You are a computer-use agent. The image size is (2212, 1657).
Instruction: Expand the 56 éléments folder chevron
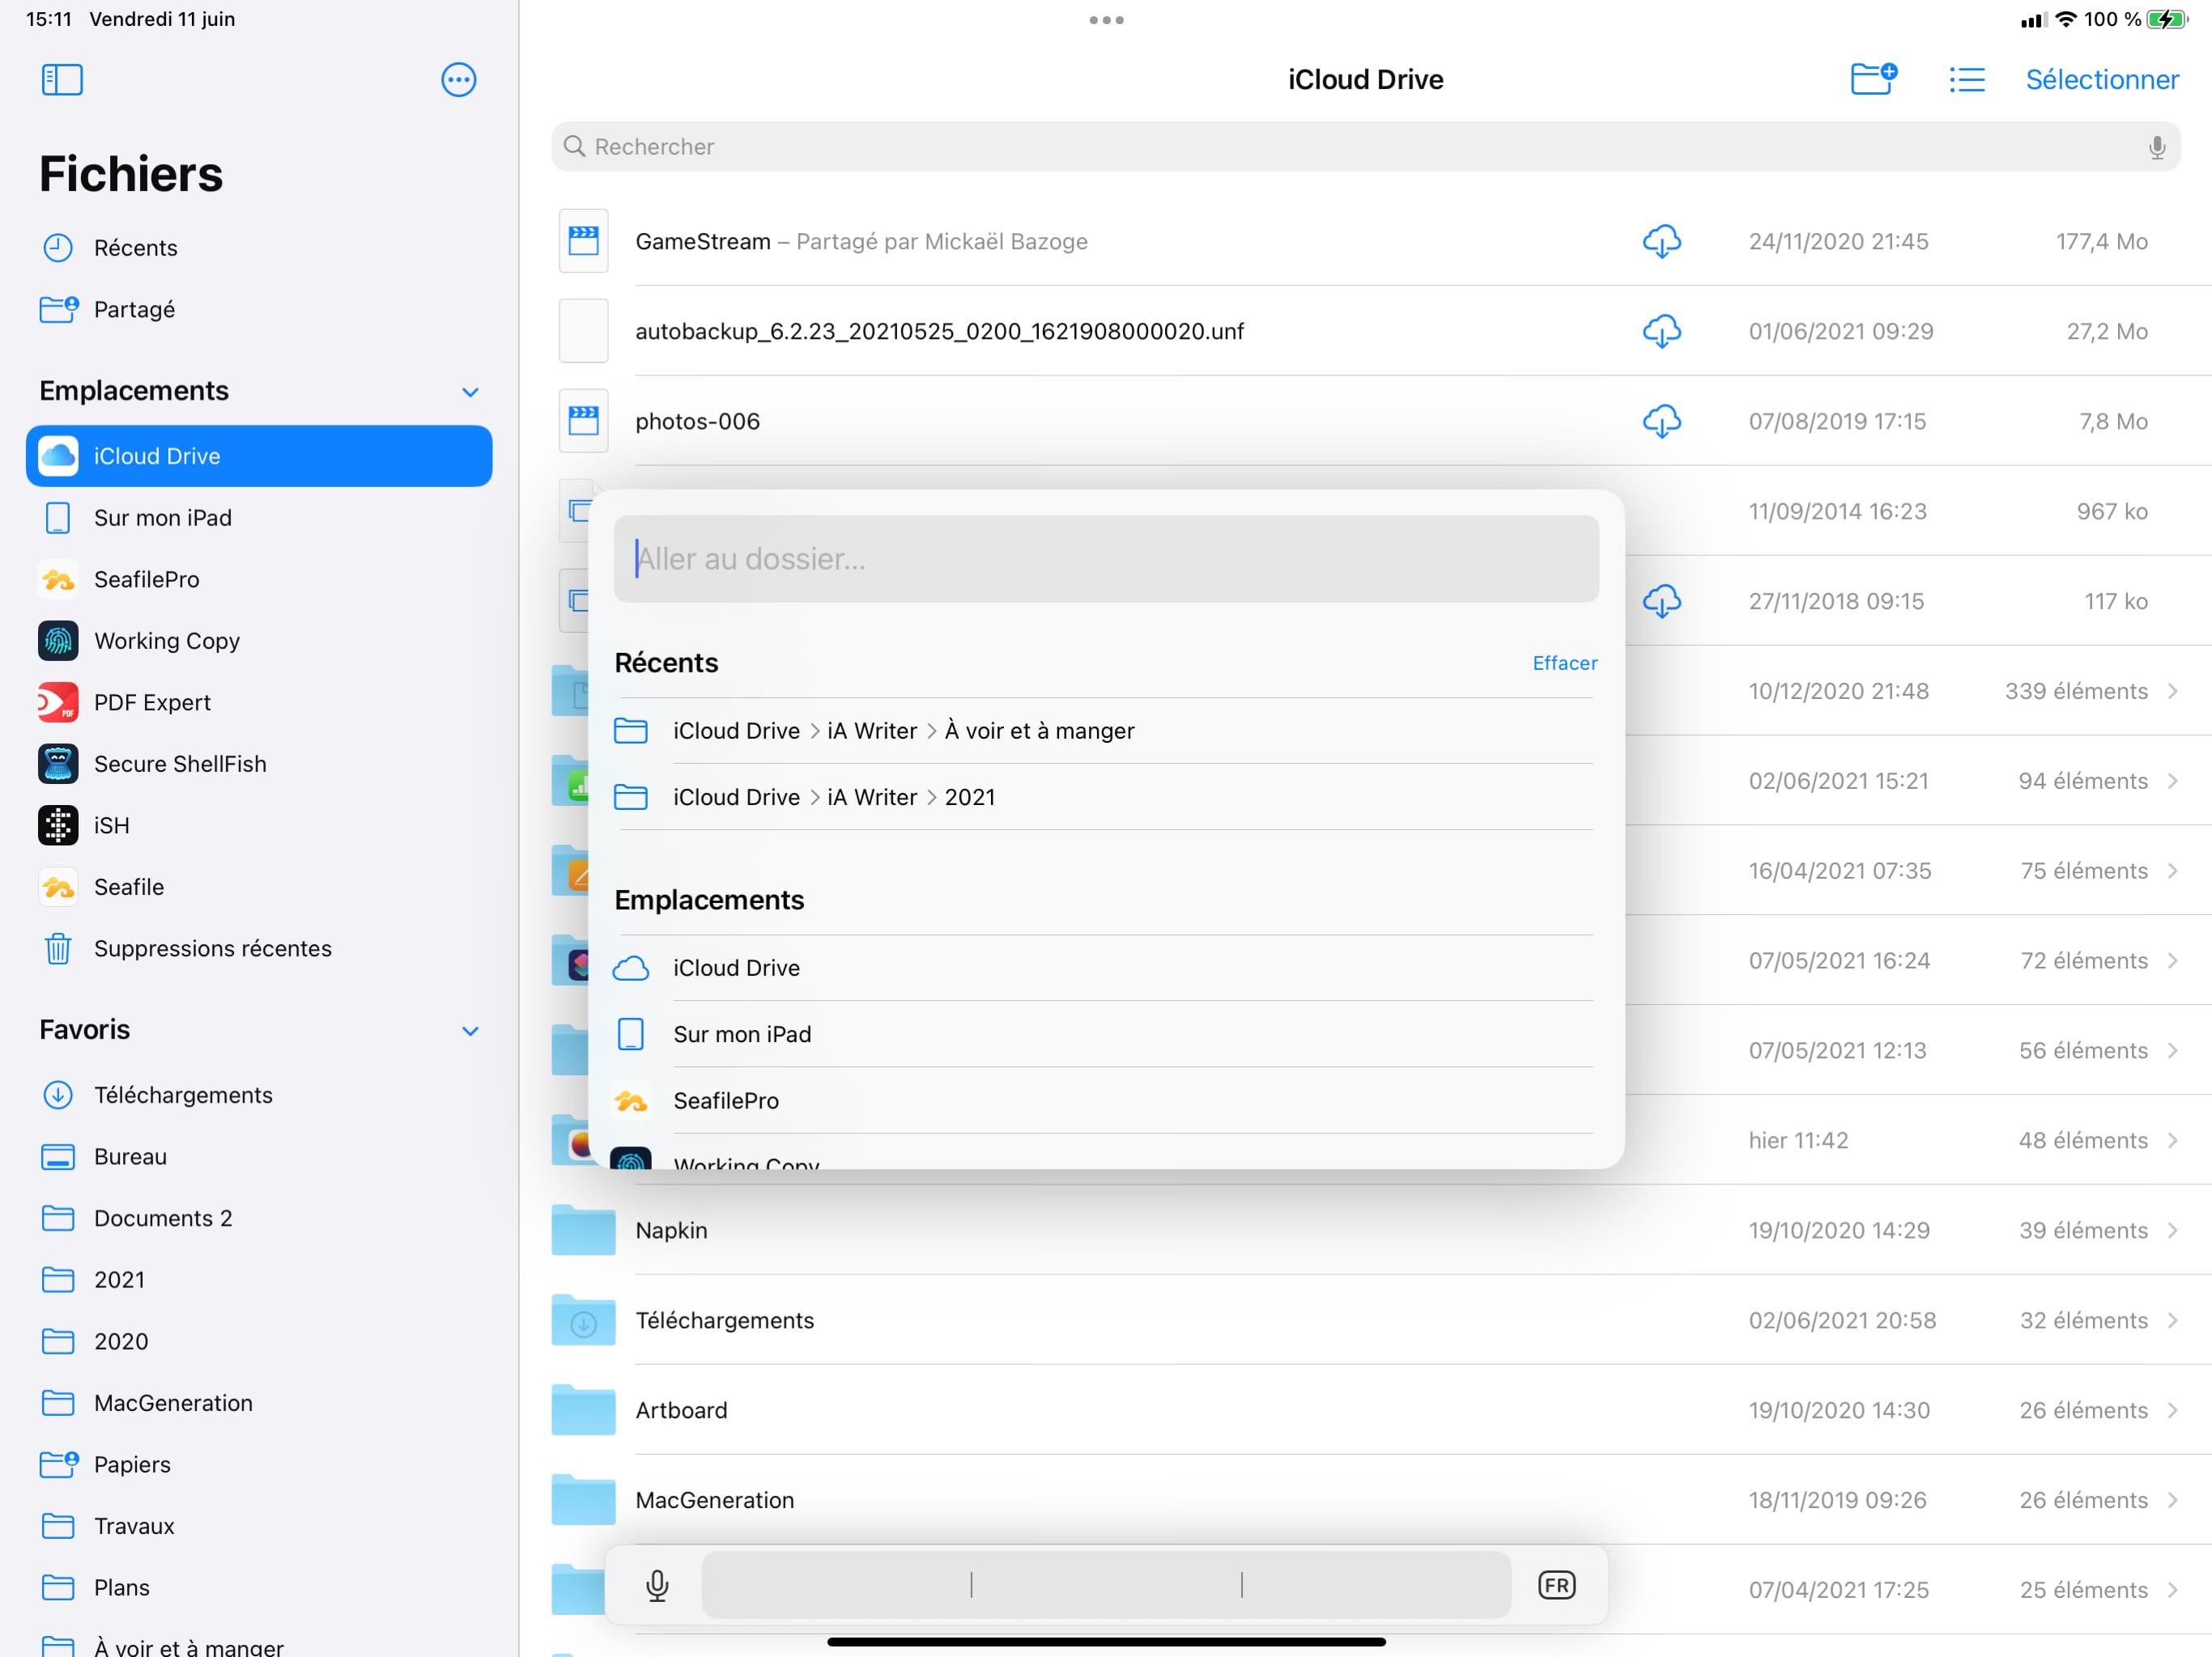pos(2172,1050)
